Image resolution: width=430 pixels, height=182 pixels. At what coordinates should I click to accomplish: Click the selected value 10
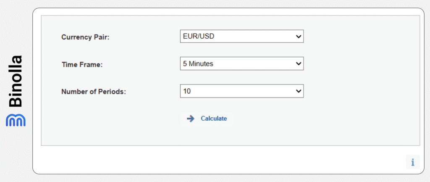click(187, 91)
